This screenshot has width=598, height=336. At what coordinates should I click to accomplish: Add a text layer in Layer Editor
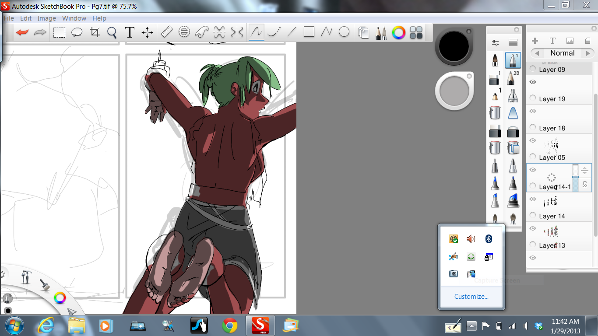point(552,41)
